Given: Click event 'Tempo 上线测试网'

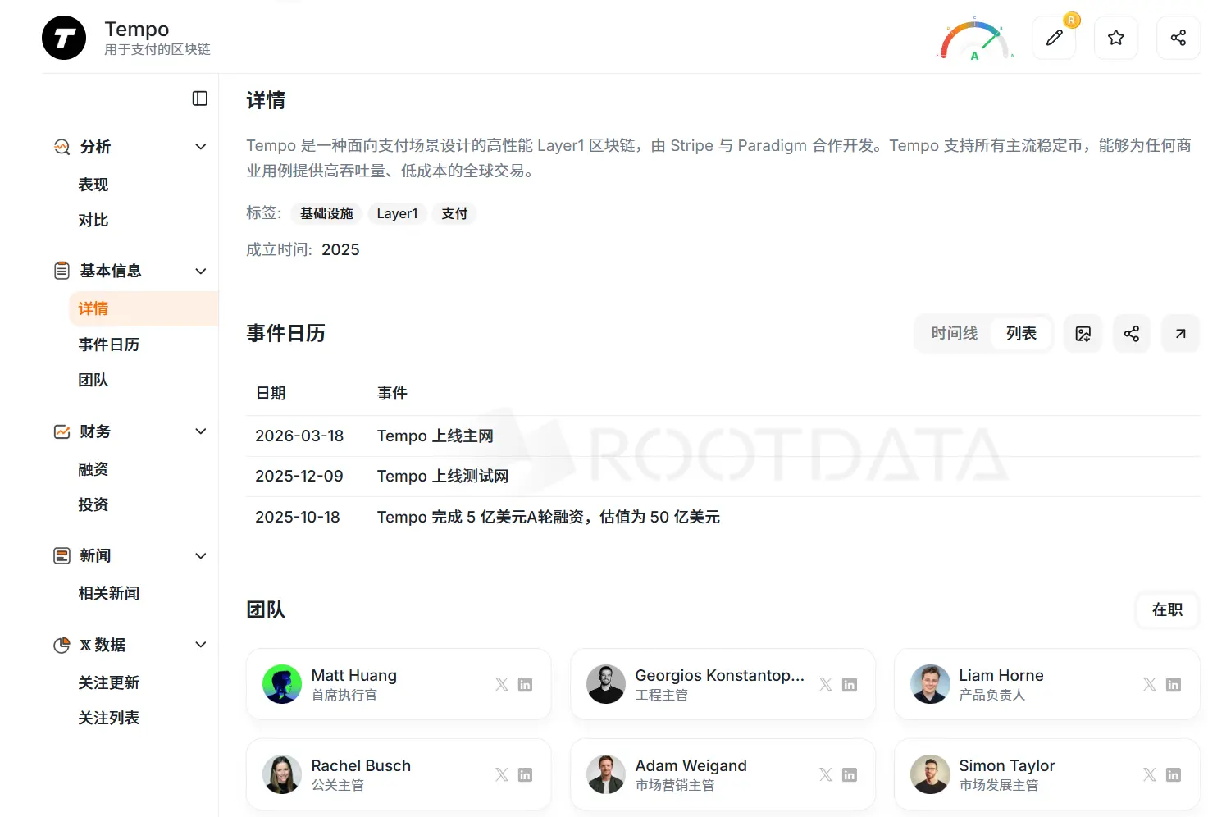Looking at the screenshot, I should (443, 476).
